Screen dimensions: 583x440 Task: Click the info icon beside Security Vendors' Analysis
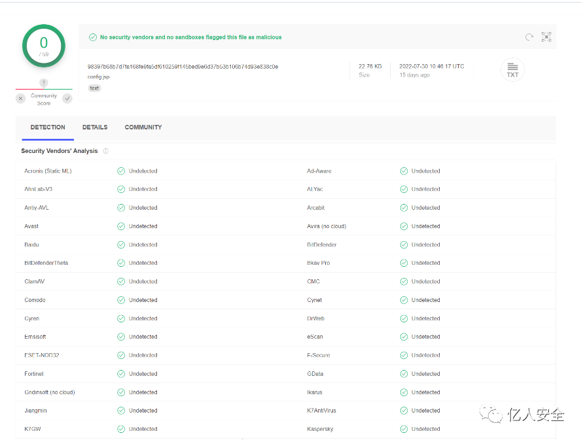[x=105, y=151]
